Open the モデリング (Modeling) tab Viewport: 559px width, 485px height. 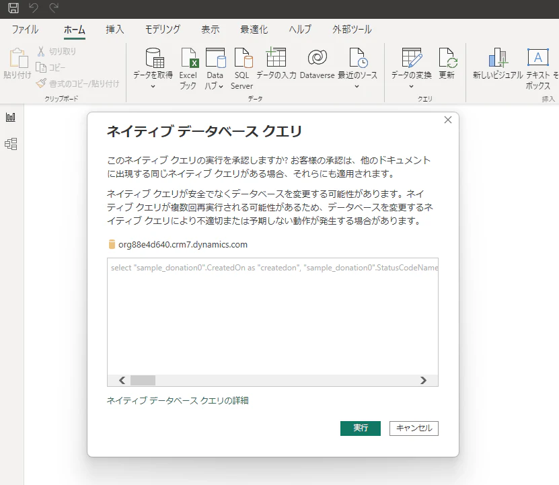(x=163, y=29)
